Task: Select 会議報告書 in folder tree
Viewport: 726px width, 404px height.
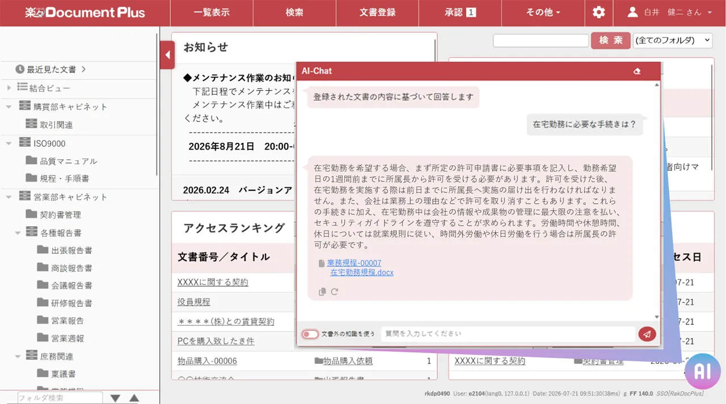Action: pos(71,286)
